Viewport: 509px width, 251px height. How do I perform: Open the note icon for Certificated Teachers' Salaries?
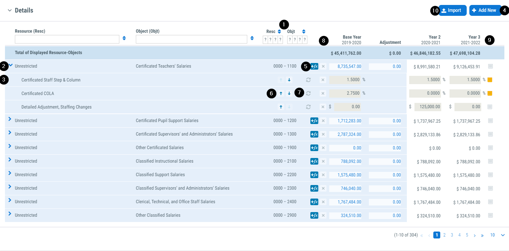[x=490, y=66]
